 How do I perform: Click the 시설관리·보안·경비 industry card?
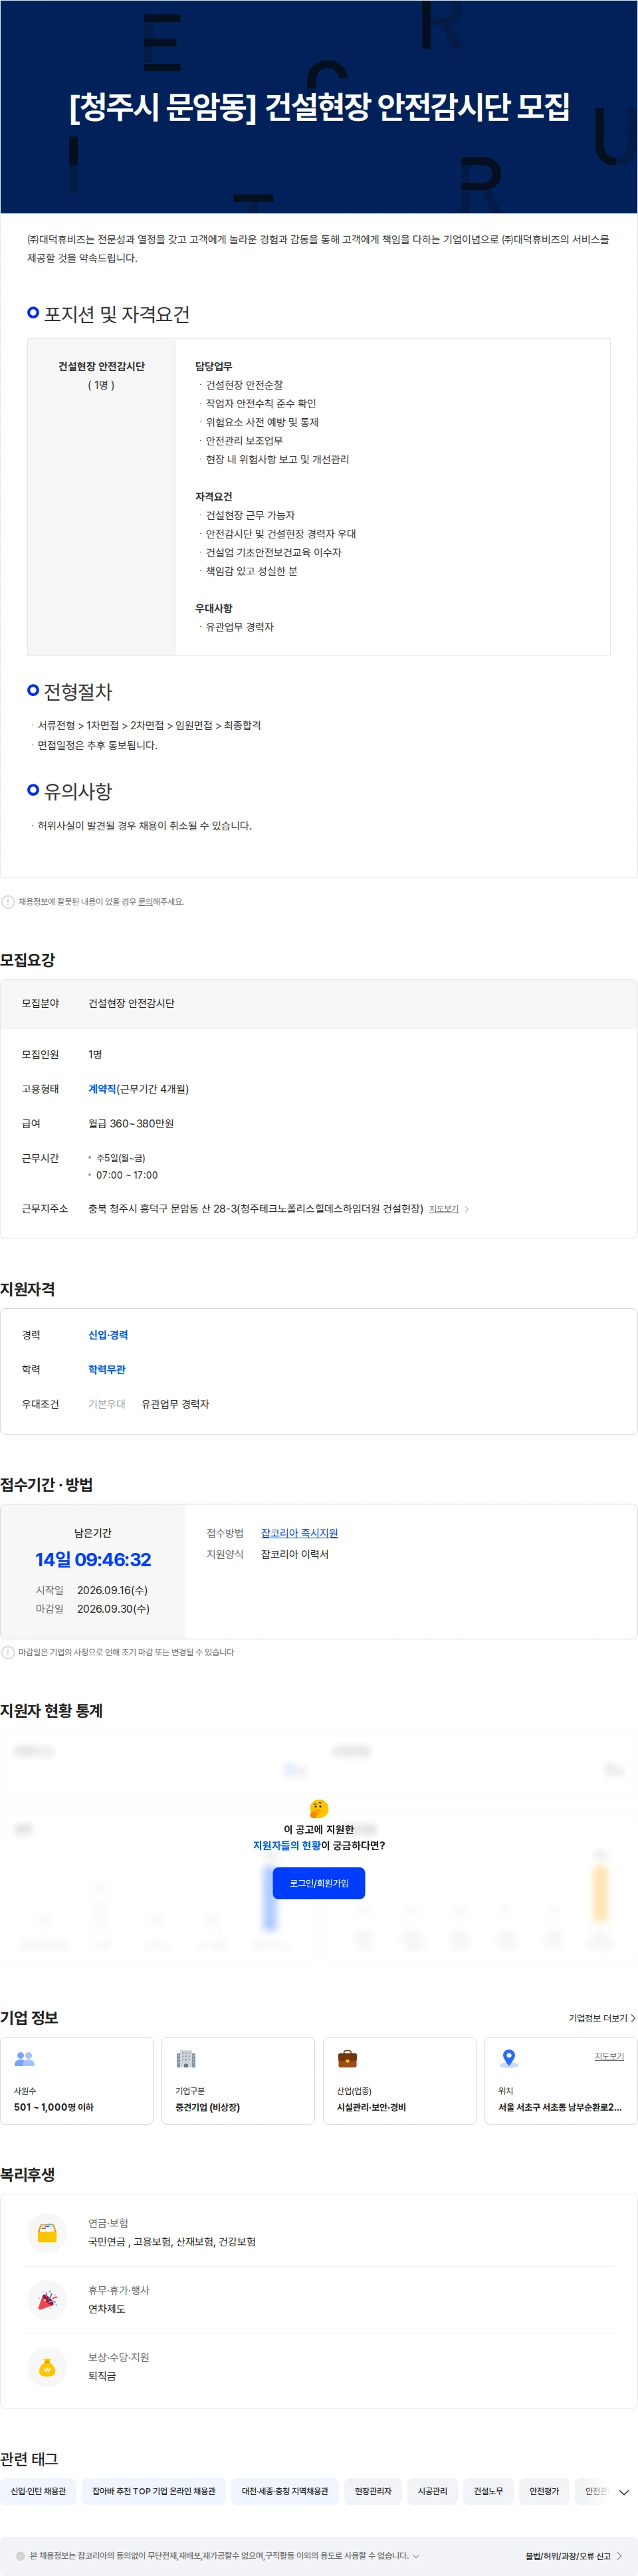pyautogui.click(x=399, y=2080)
